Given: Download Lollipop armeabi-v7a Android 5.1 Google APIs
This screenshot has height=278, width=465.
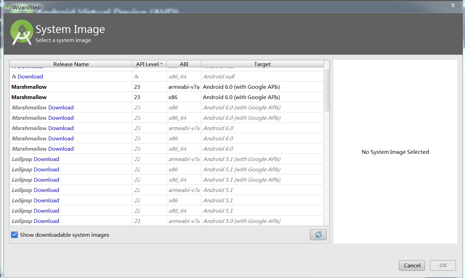Looking at the screenshot, I should (x=46, y=159).
